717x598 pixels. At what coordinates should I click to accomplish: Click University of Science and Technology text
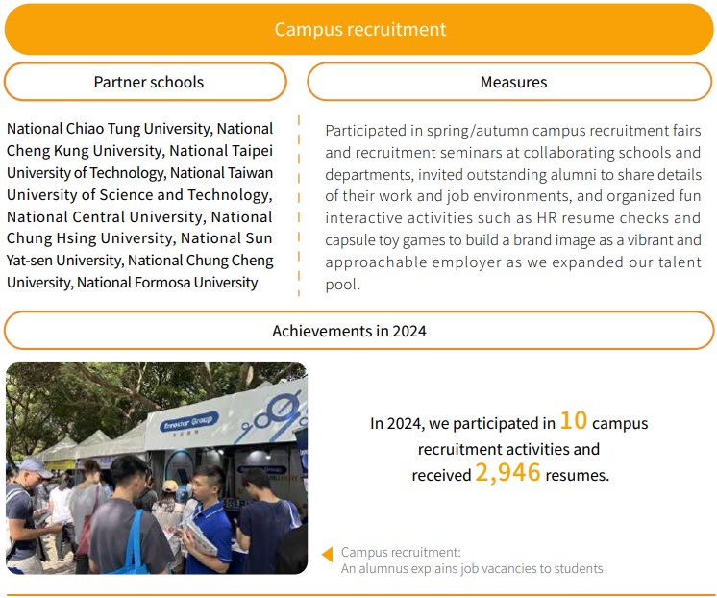(x=138, y=195)
